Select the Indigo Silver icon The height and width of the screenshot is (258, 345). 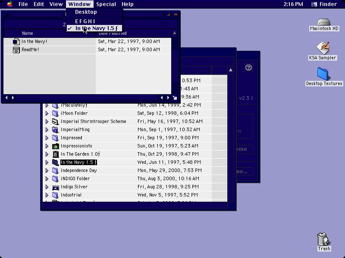click(x=56, y=187)
